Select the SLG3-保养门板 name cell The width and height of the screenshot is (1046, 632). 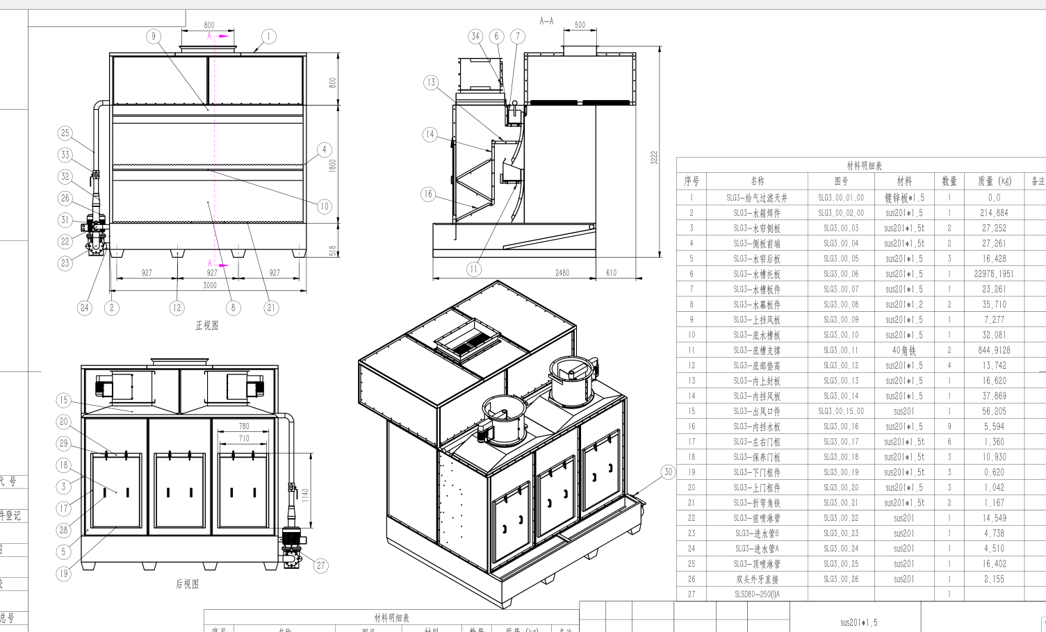[x=757, y=457]
